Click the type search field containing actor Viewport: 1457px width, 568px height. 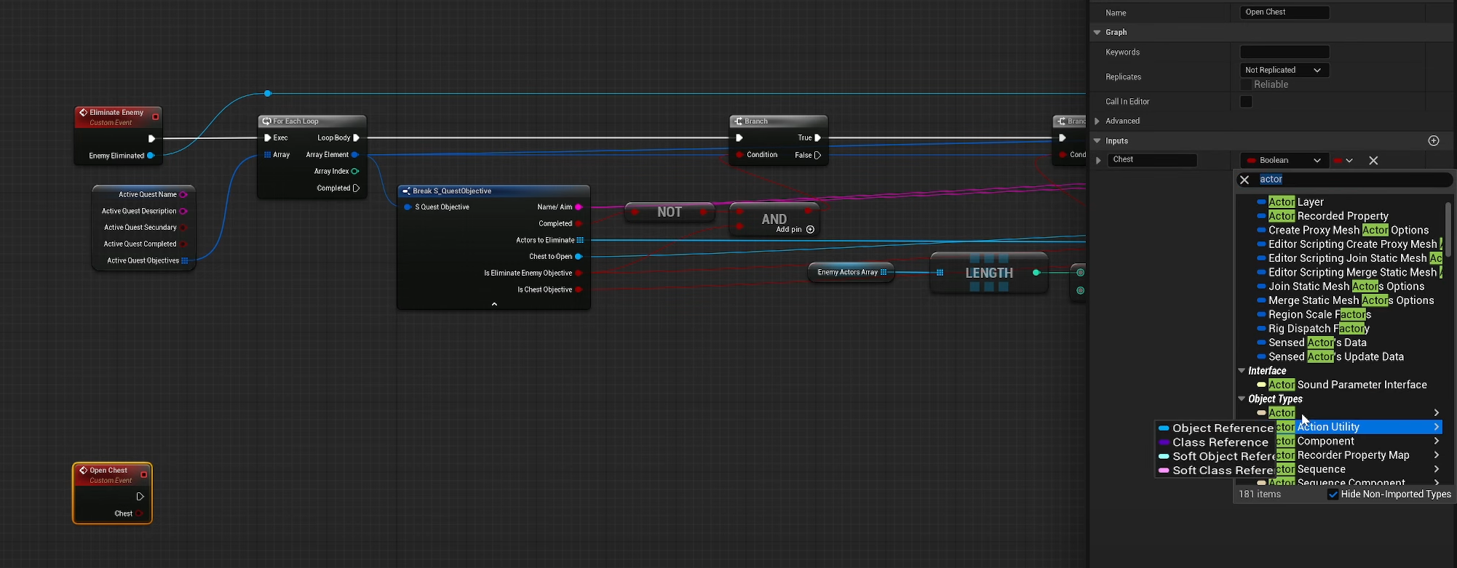(1352, 180)
